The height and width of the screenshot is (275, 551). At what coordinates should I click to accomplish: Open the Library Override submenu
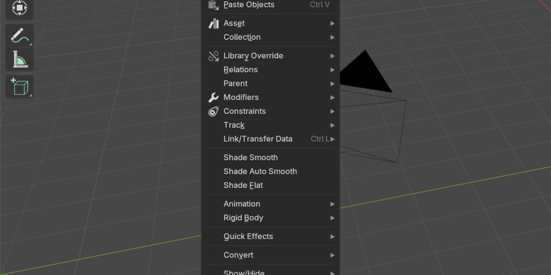point(270,56)
